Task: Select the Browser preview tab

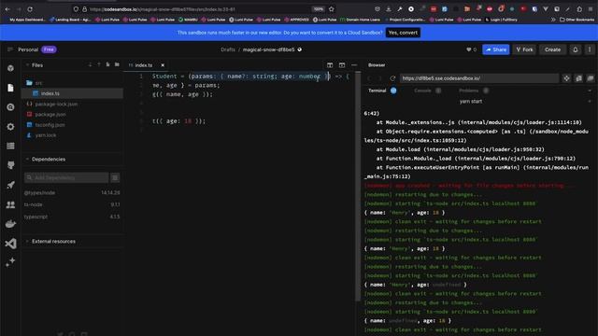Action: (x=377, y=65)
